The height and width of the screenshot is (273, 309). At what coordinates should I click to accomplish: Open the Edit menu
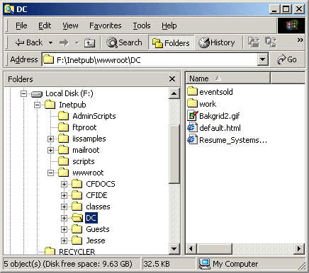45,25
